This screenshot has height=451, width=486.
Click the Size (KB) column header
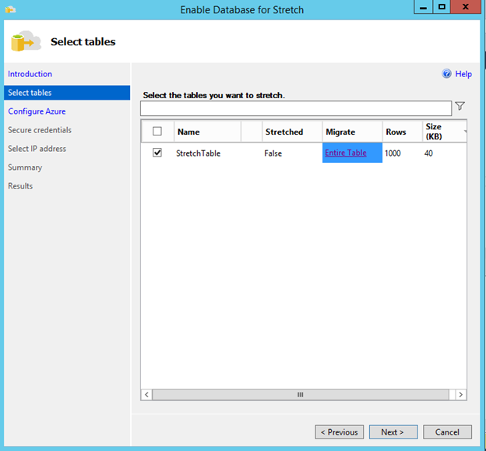[x=445, y=132]
